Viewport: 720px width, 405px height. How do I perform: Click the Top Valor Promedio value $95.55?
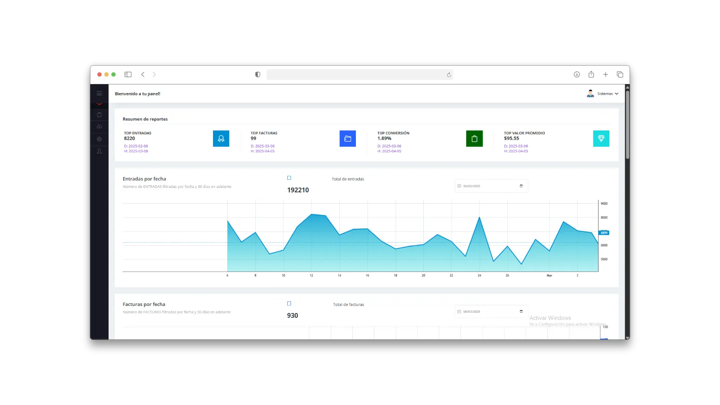coord(511,138)
